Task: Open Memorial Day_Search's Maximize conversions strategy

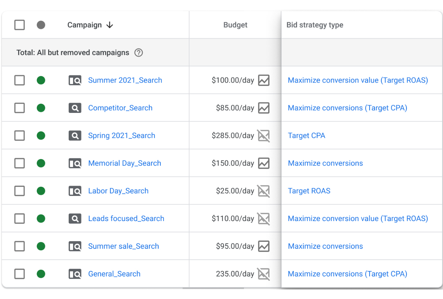Action: click(x=325, y=163)
